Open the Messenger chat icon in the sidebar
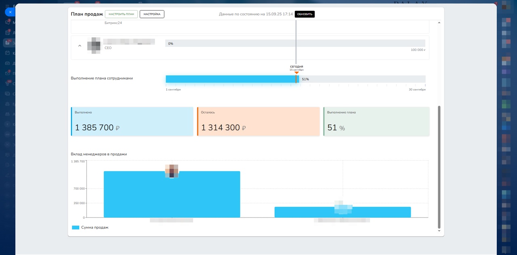 click(x=7, y=23)
